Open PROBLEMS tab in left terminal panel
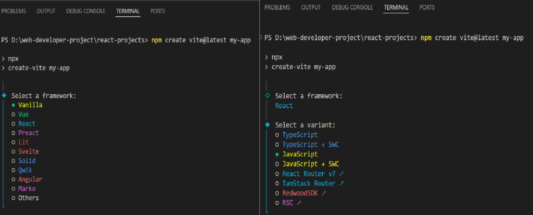533x215 pixels. coord(14,11)
